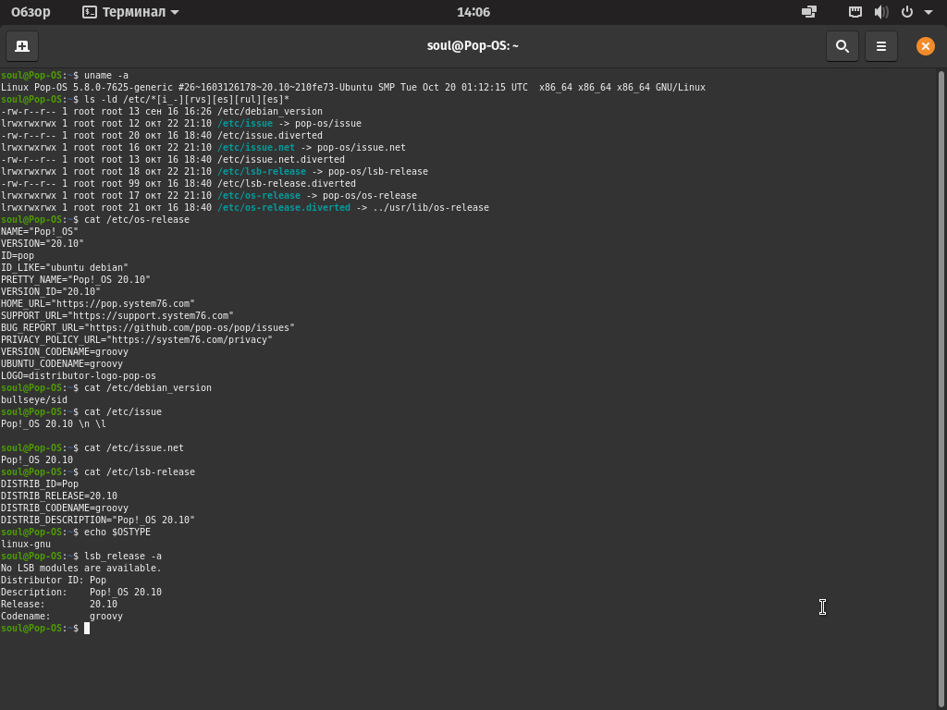Click the Distributor ID: Pop line
This screenshot has width=947, height=710.
[x=54, y=581]
